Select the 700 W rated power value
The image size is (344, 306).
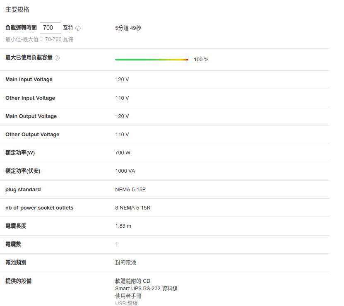click(x=123, y=153)
